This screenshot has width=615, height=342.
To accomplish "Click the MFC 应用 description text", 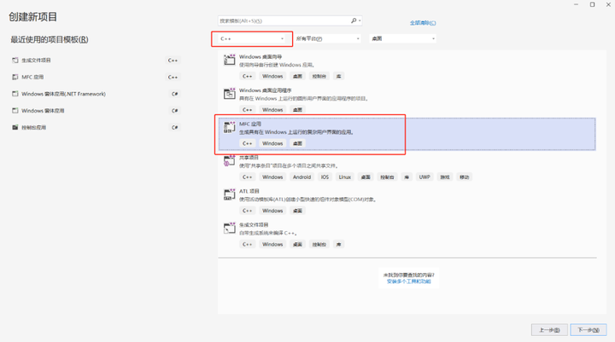I will tap(296, 132).
